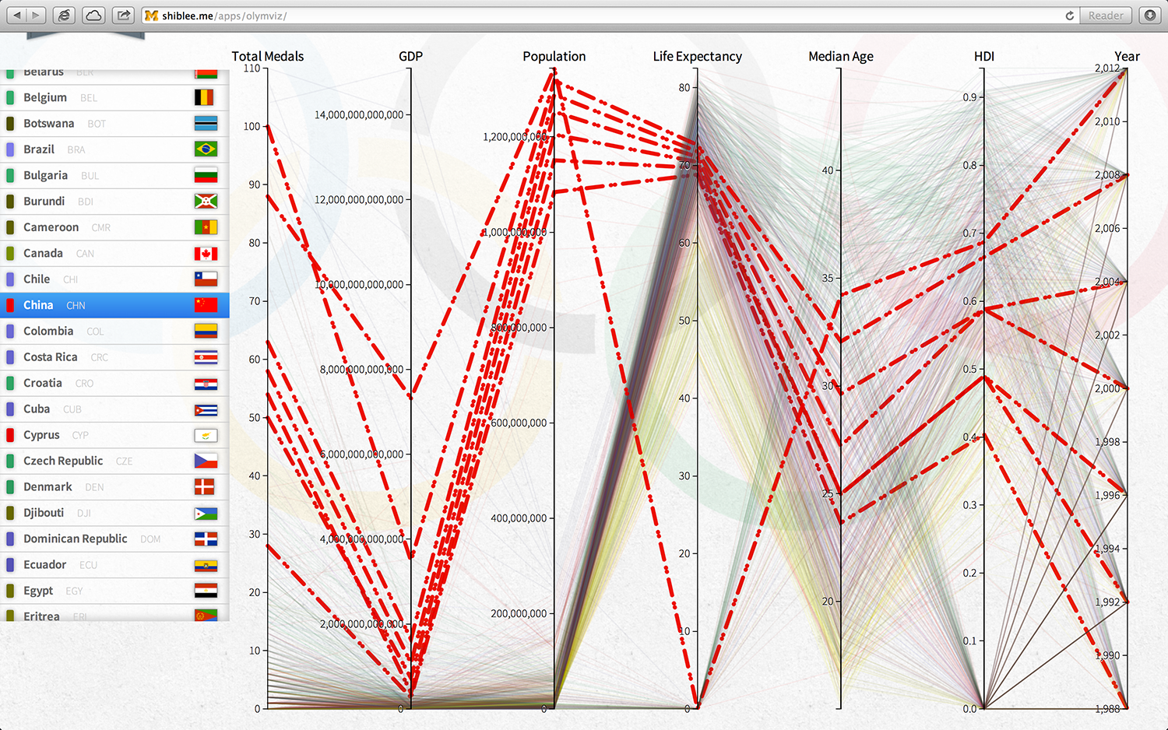
Task: Open the Share menu in the browser toolbar
Action: [123, 15]
